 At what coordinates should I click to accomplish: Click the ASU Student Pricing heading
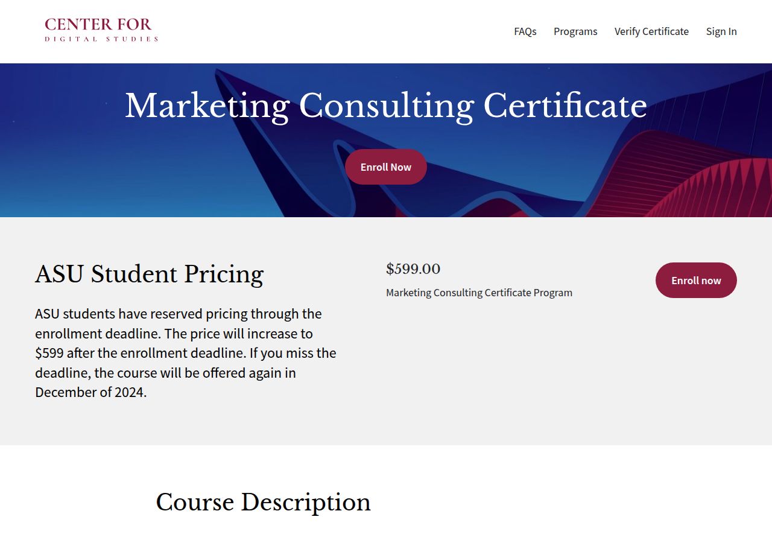pyautogui.click(x=149, y=274)
